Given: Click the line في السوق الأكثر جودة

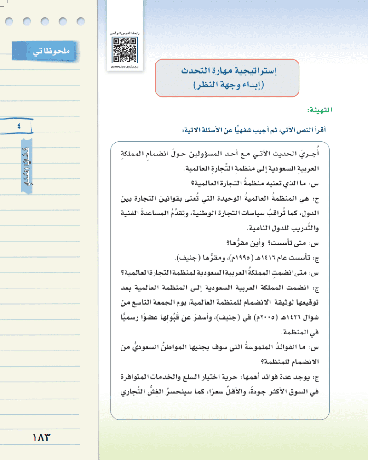Looking at the screenshot, I should coord(220,392).
